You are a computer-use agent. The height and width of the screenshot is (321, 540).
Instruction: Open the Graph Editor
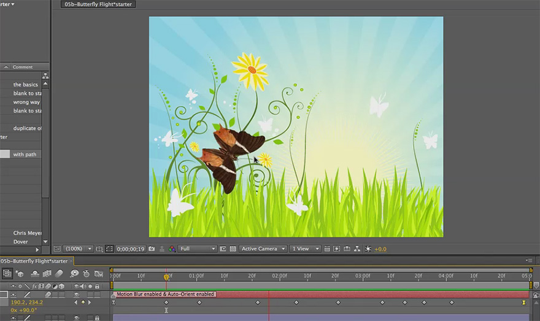pyautogui.click(x=99, y=274)
